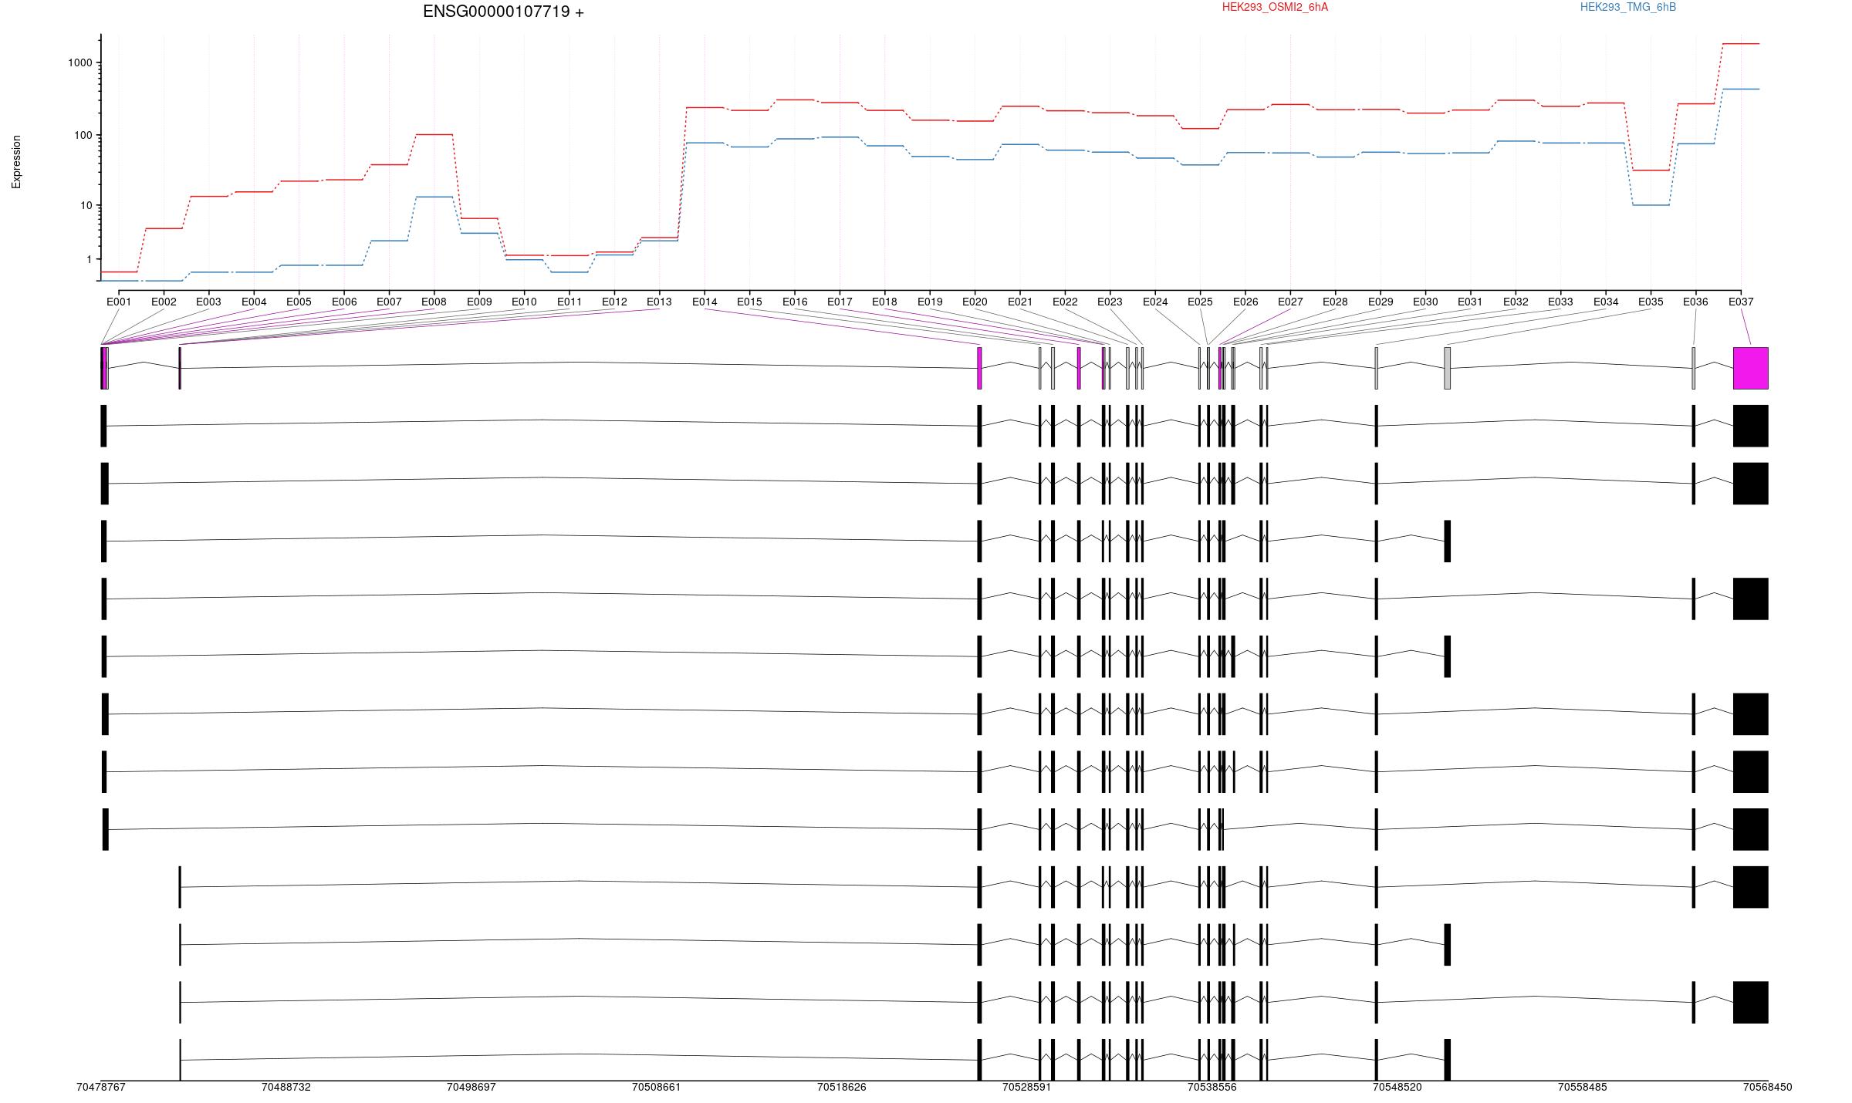The height and width of the screenshot is (1103, 1852).
Task: Click exon bin label E013
Action: click(x=659, y=302)
